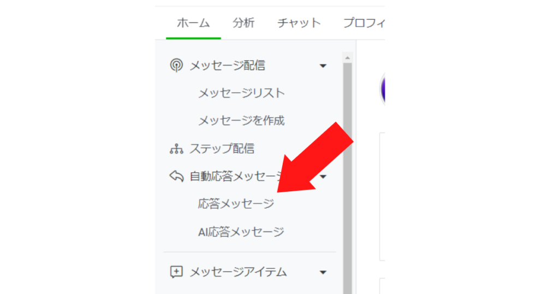Open the プロフィール tab
559x294 pixels.
point(364,23)
